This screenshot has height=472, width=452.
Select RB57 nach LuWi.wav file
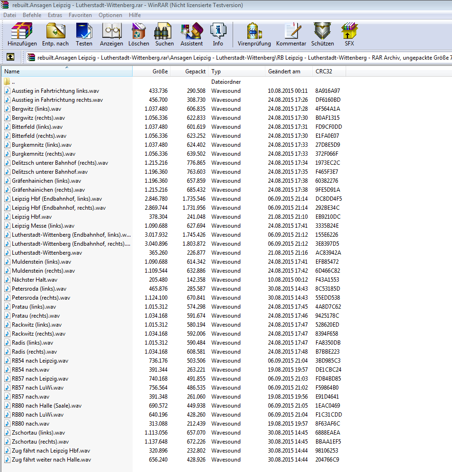pos(38,387)
